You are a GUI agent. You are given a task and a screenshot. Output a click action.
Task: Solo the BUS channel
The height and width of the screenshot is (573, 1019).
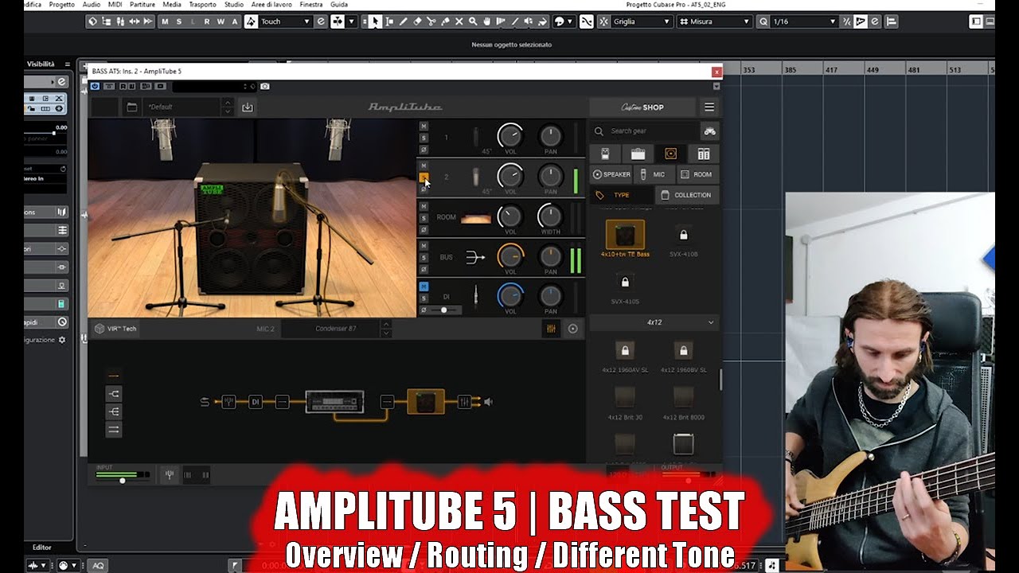point(424,258)
